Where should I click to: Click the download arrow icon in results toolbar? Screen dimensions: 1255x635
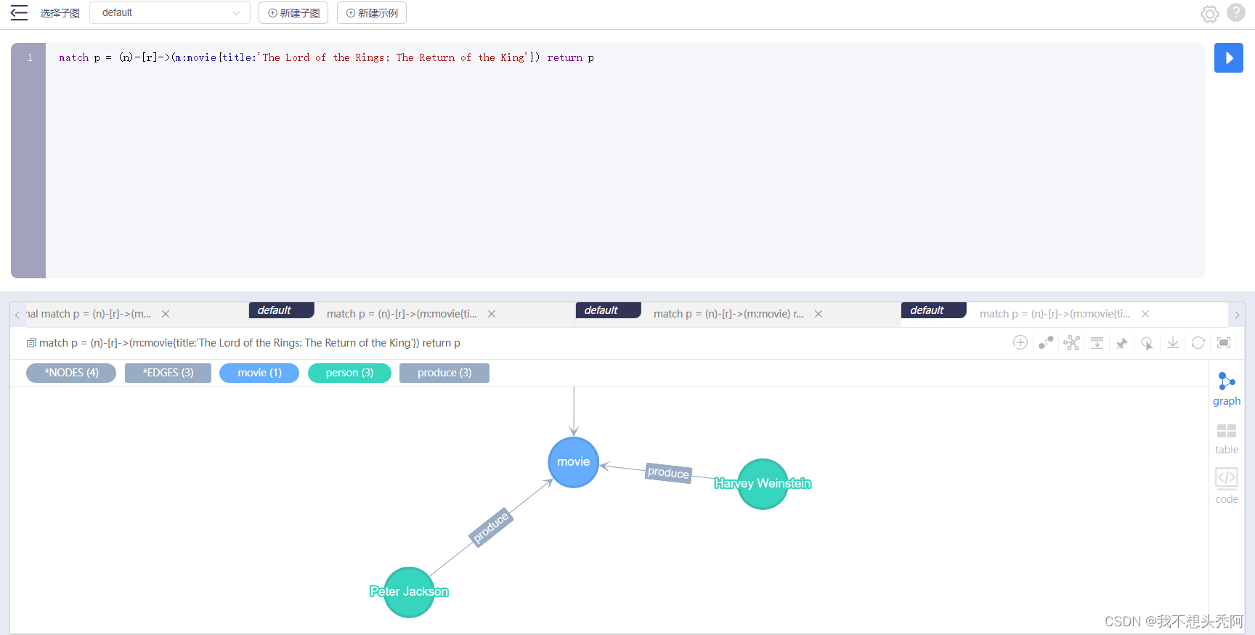(x=1173, y=343)
